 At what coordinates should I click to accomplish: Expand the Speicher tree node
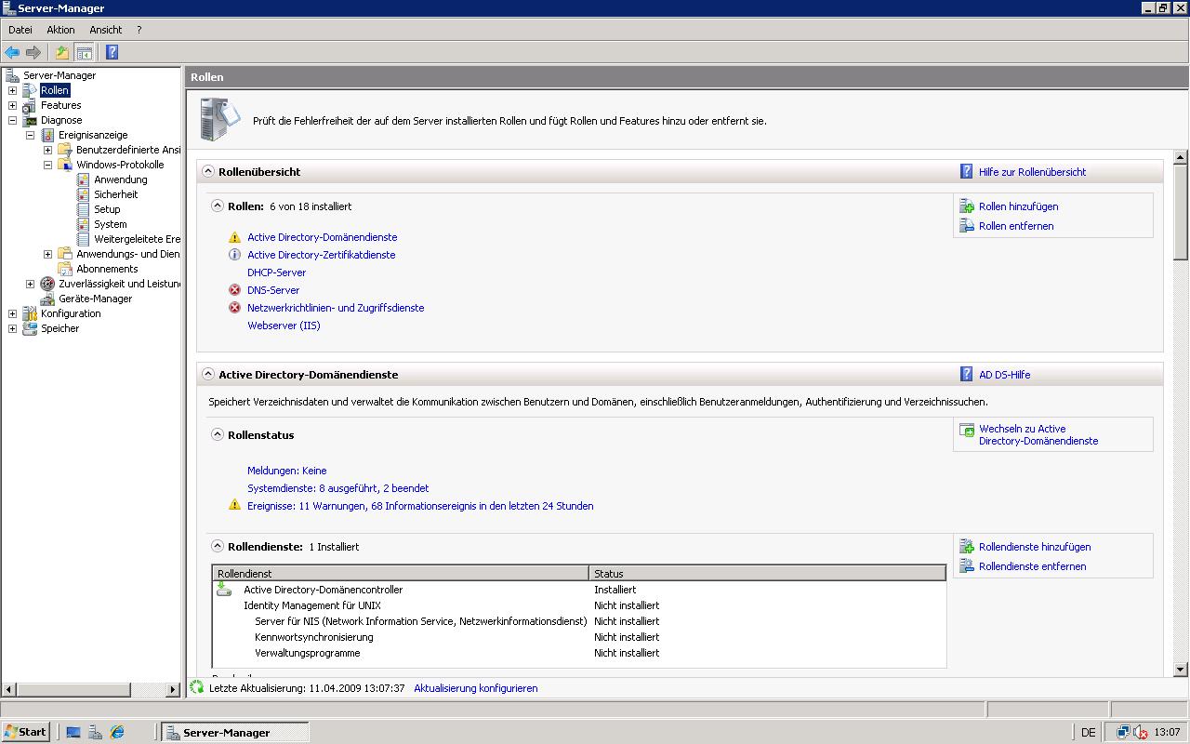pyautogui.click(x=12, y=328)
